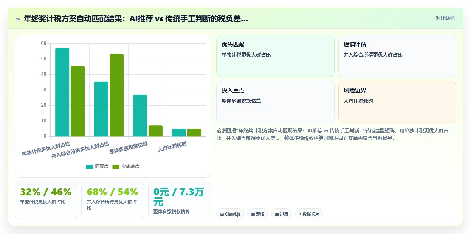Click the lightning icon beside the title
The width and height of the screenshot is (471, 234).
[x=18, y=19]
